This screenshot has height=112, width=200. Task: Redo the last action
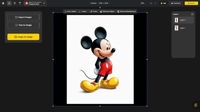[155, 3]
